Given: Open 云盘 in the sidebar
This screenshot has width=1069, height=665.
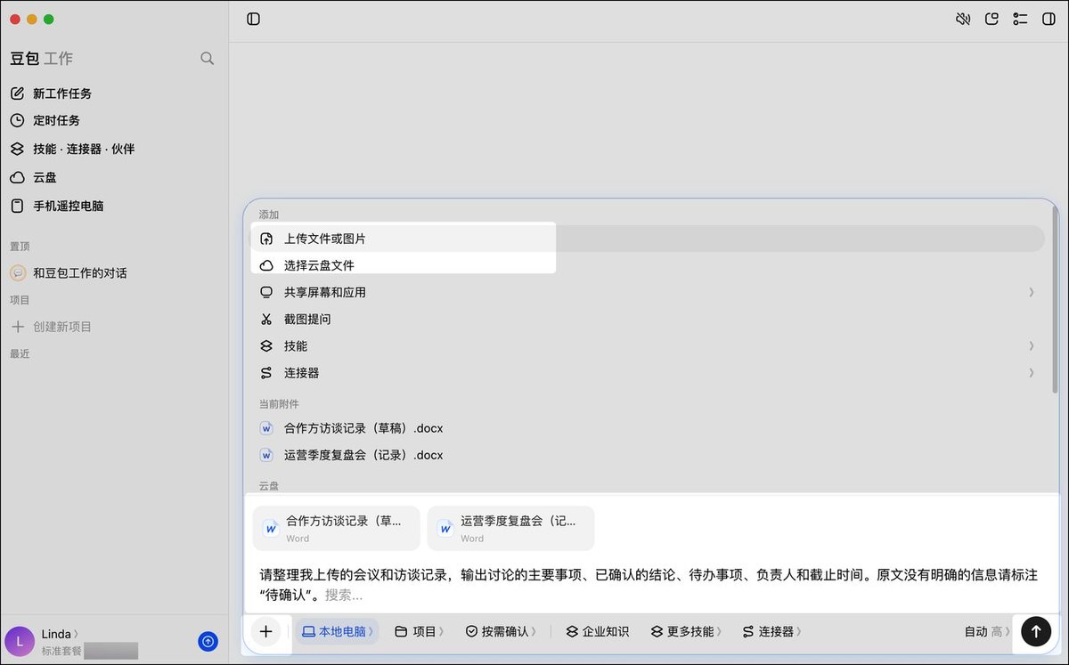Looking at the screenshot, I should [114, 177].
